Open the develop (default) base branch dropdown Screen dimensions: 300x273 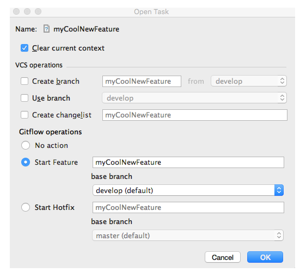[x=188, y=190]
